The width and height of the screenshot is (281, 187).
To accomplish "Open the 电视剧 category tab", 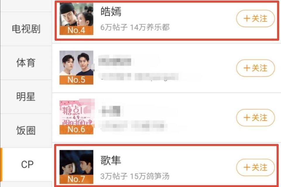I will (x=26, y=29).
